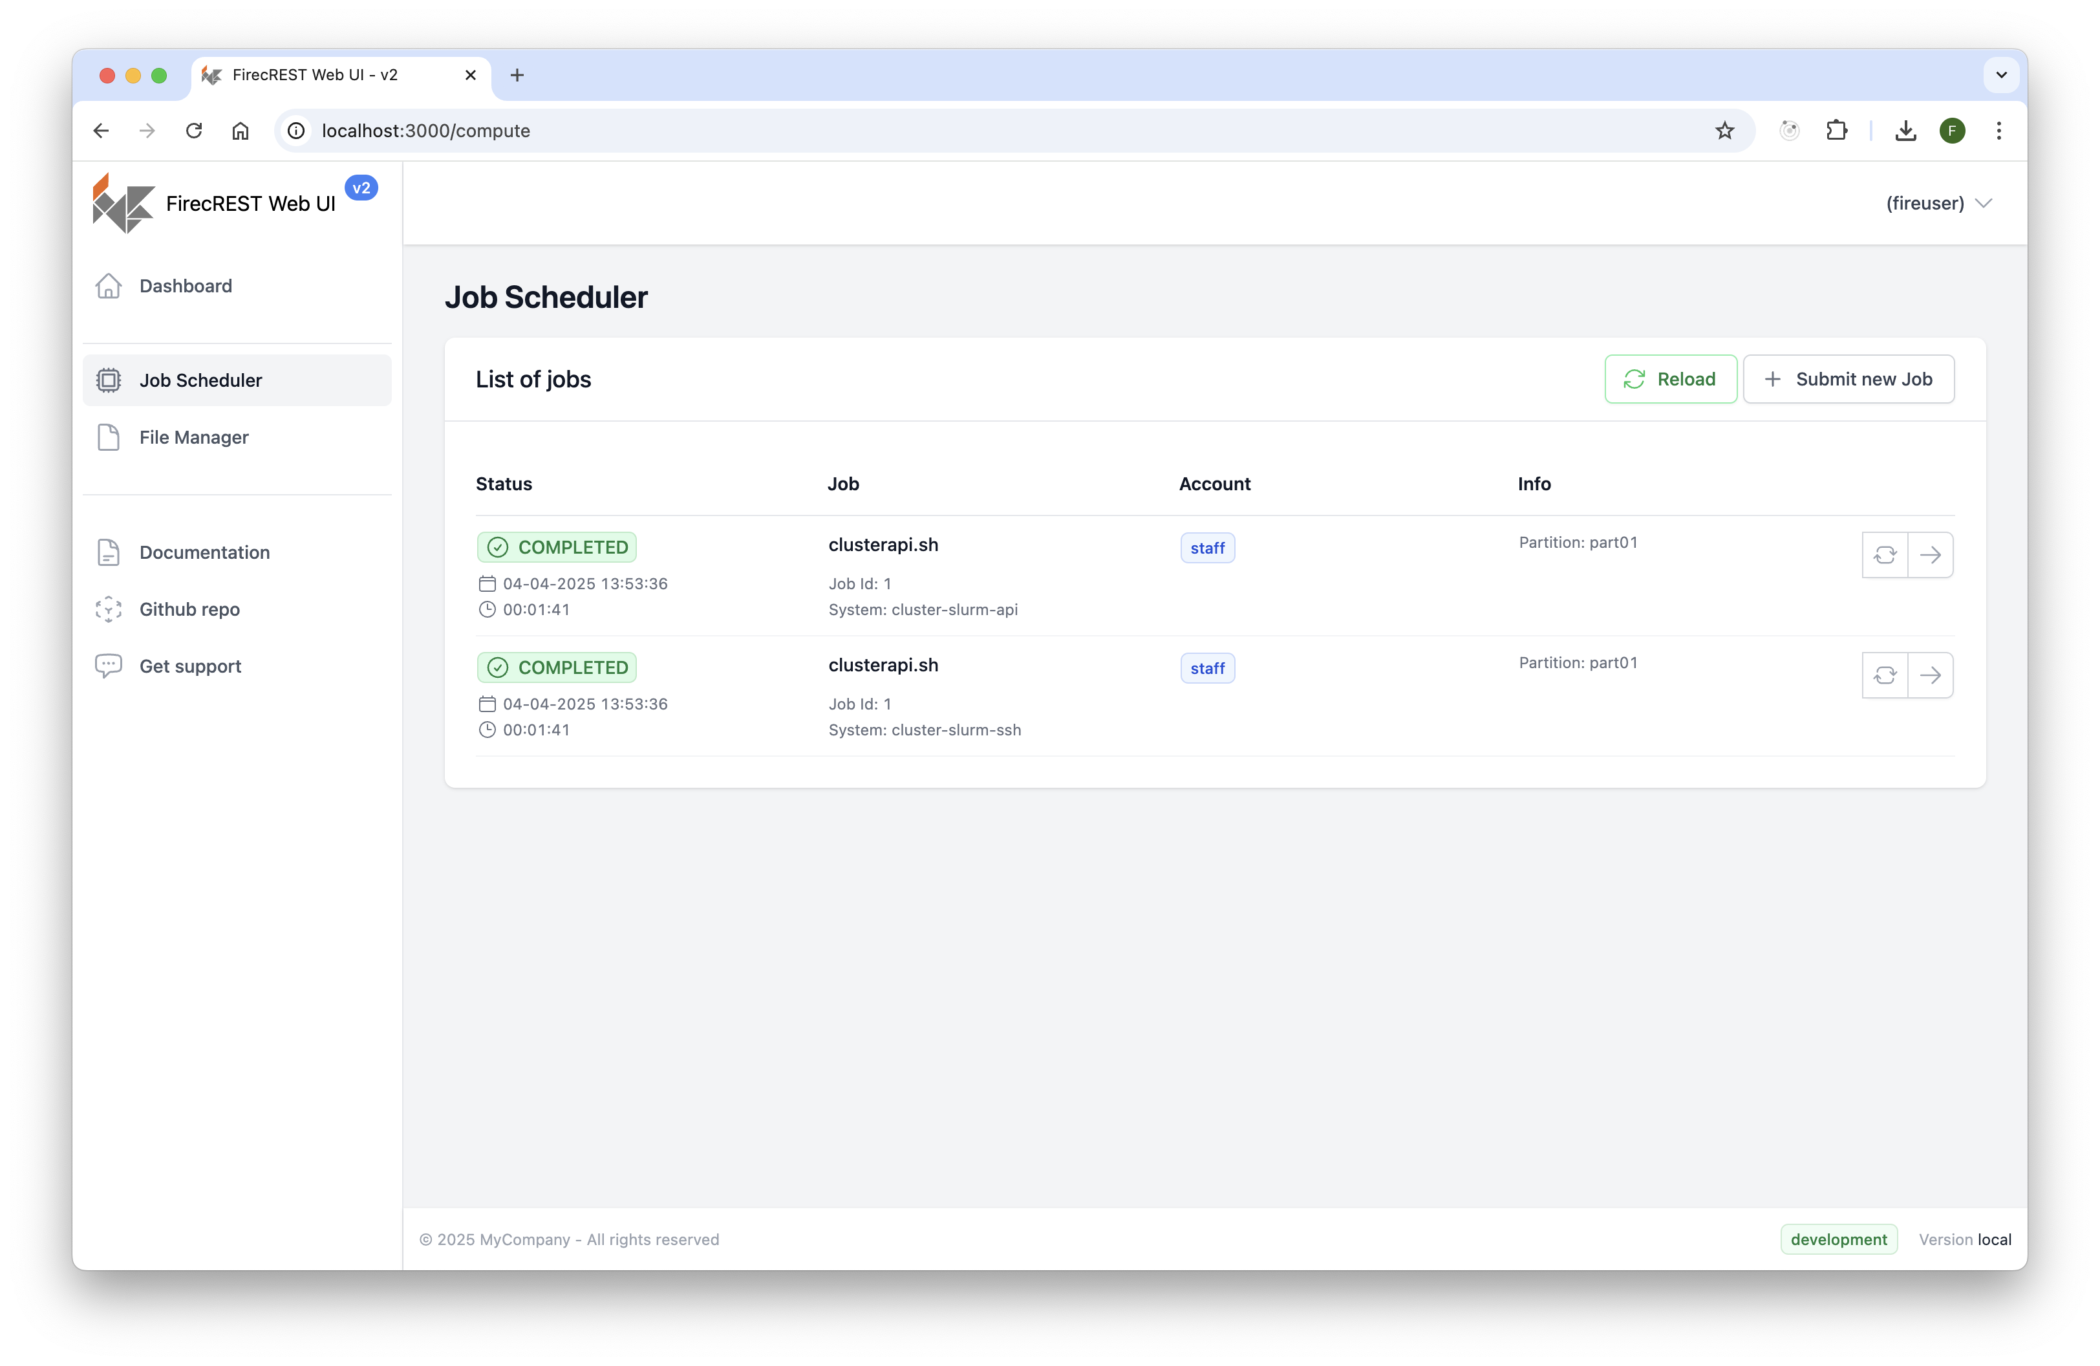The width and height of the screenshot is (2100, 1366).
Task: Open a new browser tab
Action: (517, 75)
